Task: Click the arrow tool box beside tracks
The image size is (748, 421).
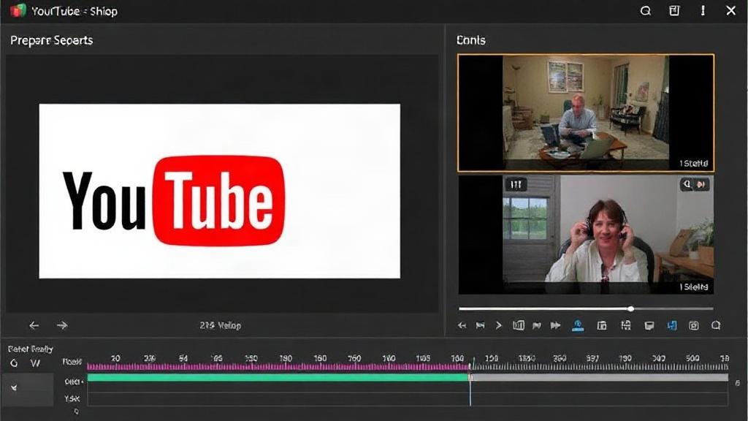Action: (28, 389)
